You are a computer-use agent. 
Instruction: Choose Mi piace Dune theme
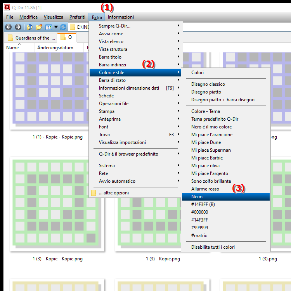(226, 142)
